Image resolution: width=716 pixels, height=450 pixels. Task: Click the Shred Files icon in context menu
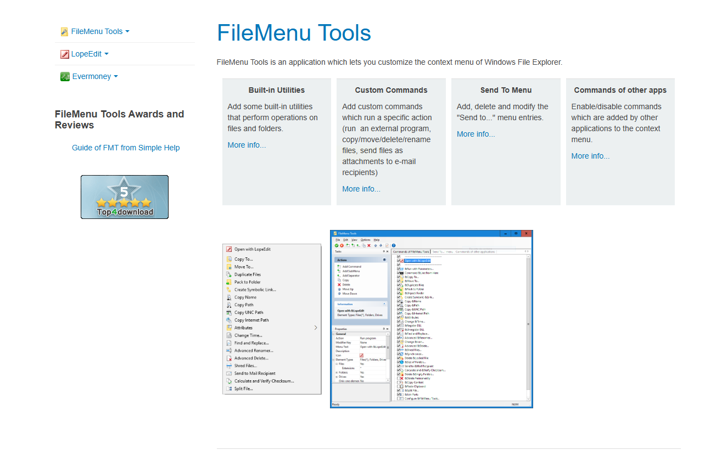(x=229, y=365)
